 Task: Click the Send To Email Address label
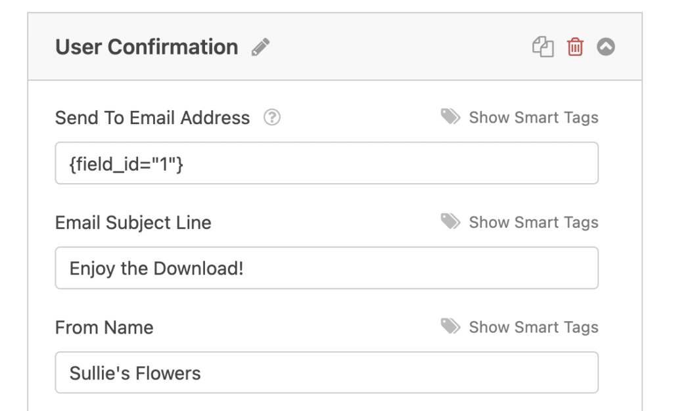coord(152,117)
